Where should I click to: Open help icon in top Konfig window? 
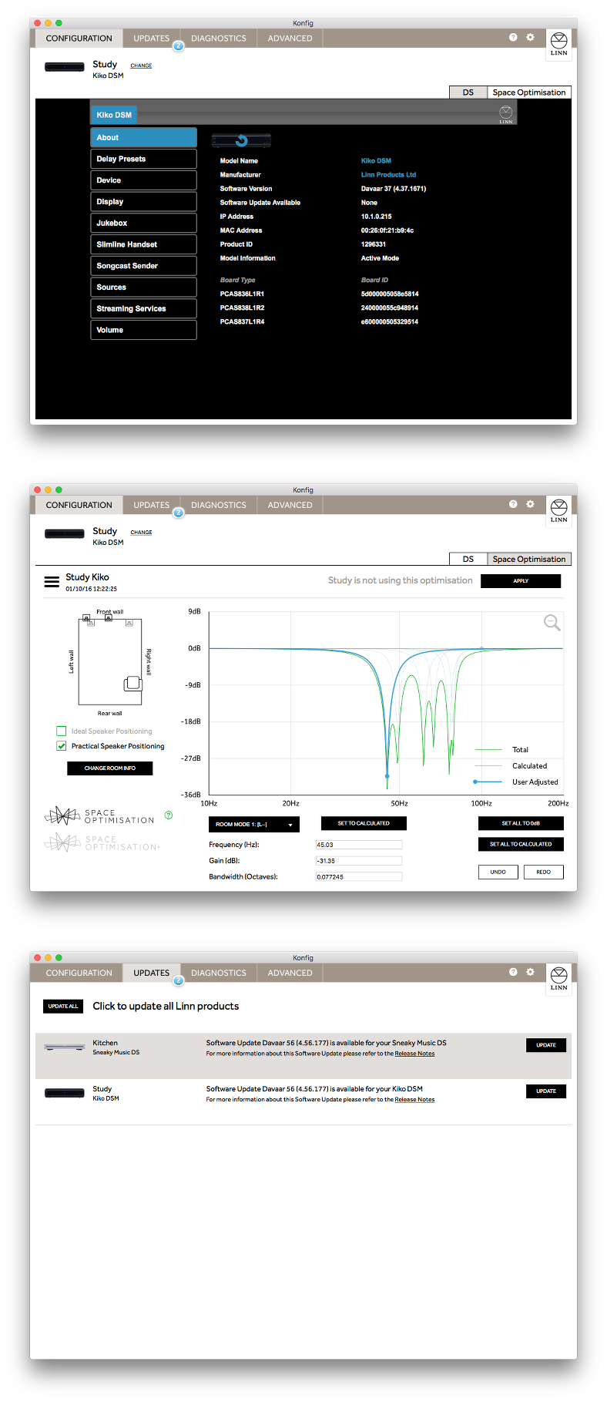click(513, 37)
